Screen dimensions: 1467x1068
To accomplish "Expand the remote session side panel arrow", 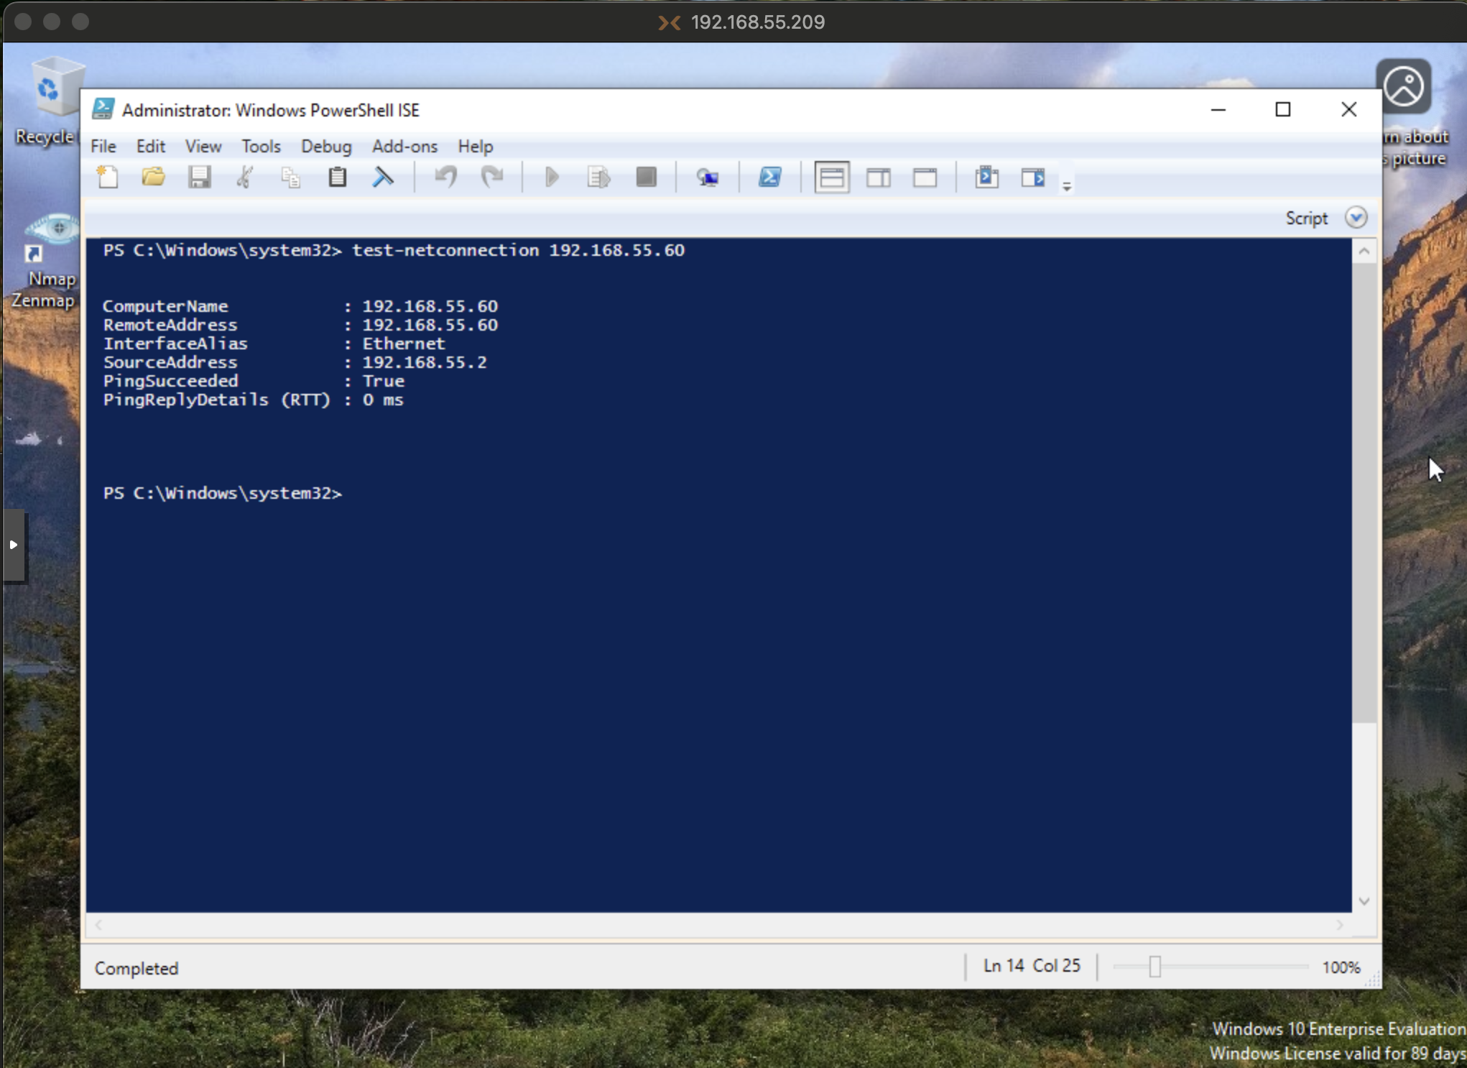I will tap(14, 545).
